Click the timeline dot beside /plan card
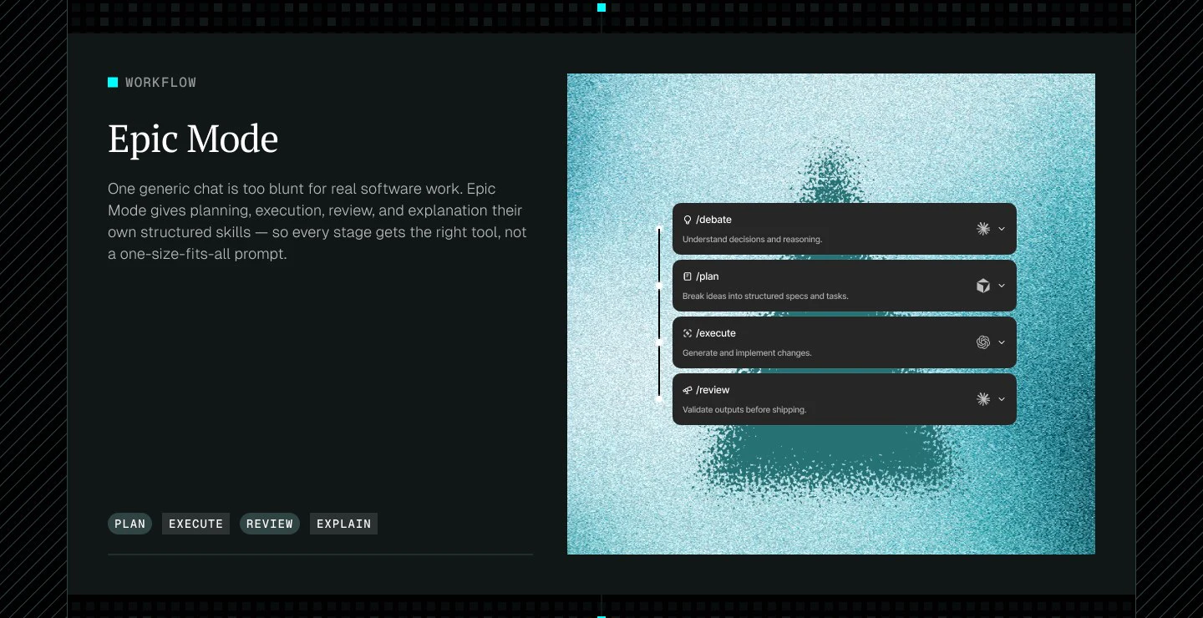 [x=659, y=286]
